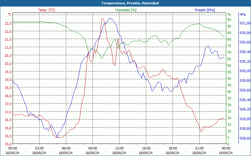The width and height of the screenshot is (251, 156).
Task: Click the '18,0' temperature axis value
Action: pos(8,96)
